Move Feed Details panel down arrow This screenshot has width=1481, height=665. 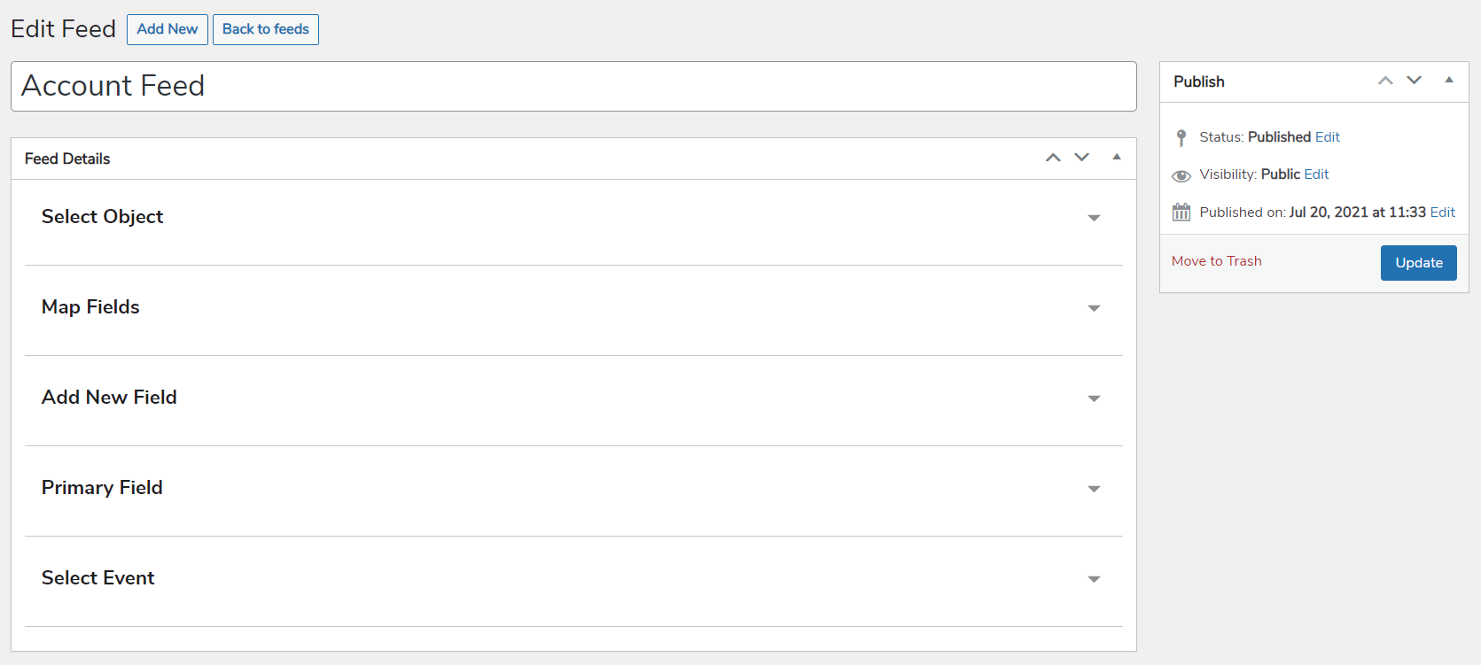1082,158
